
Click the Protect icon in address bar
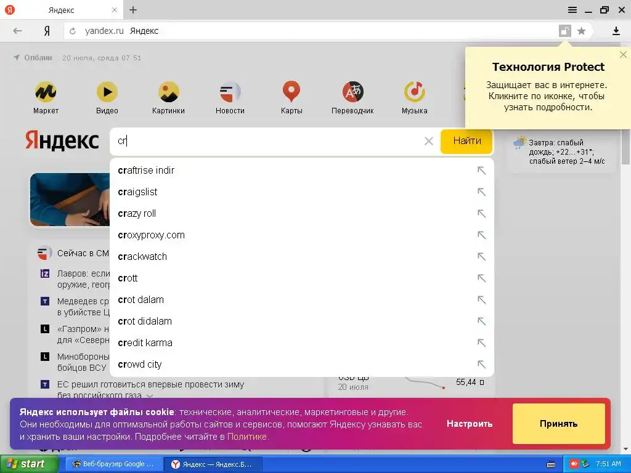(x=565, y=31)
